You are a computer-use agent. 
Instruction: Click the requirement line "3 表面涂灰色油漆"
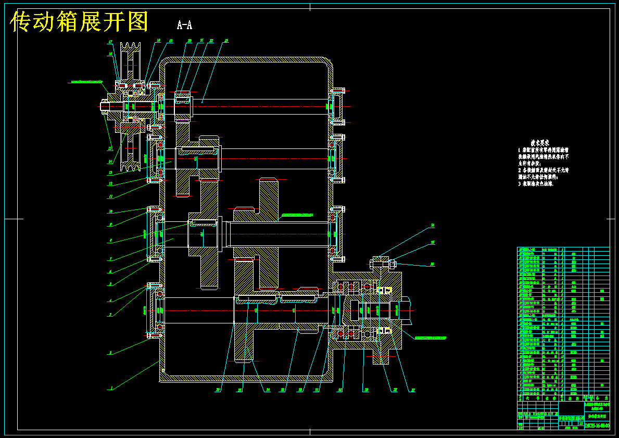536,184
